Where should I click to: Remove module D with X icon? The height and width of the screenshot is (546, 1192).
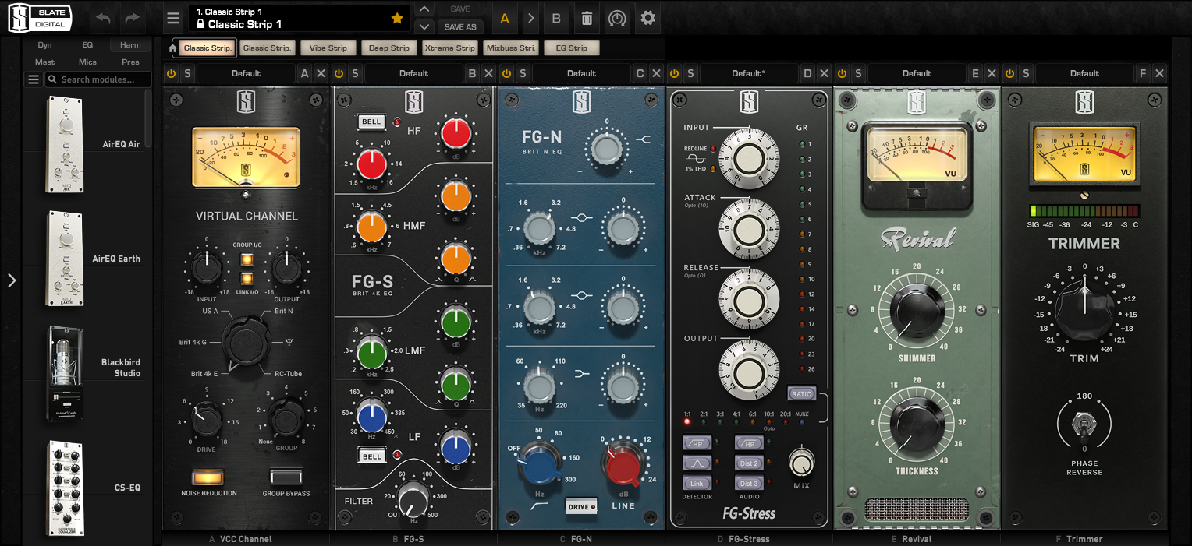pyautogui.click(x=824, y=73)
